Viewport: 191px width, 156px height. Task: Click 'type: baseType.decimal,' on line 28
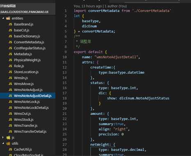tap(123, 150)
